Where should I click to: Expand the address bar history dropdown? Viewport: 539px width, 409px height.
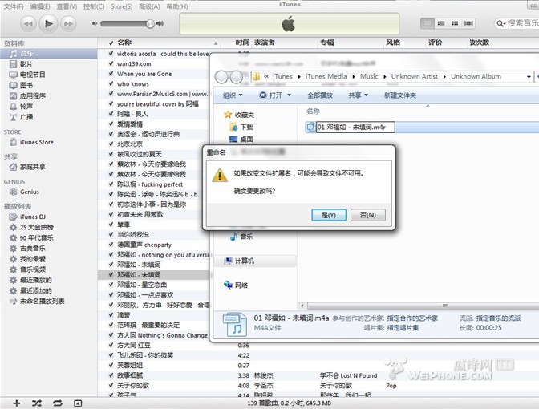(x=529, y=77)
